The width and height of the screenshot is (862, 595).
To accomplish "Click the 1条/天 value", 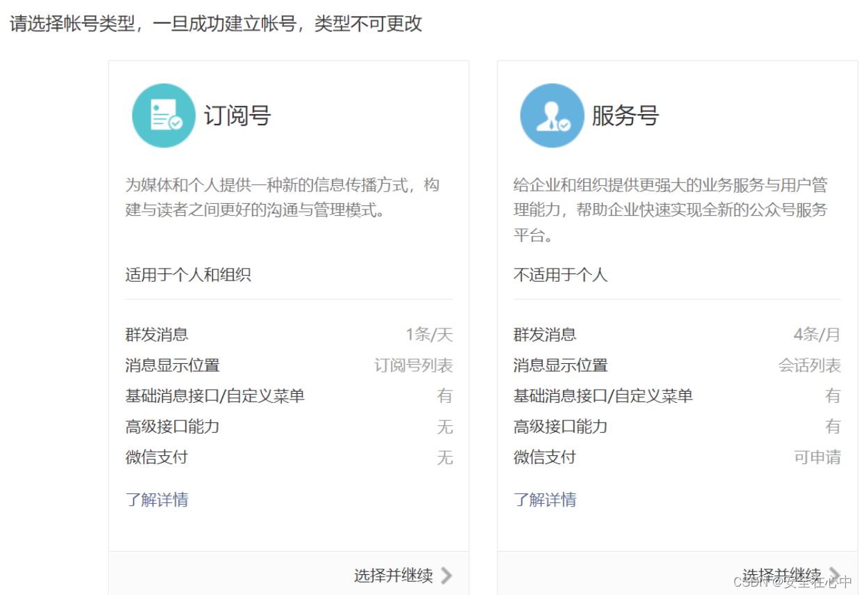I will pos(429,335).
